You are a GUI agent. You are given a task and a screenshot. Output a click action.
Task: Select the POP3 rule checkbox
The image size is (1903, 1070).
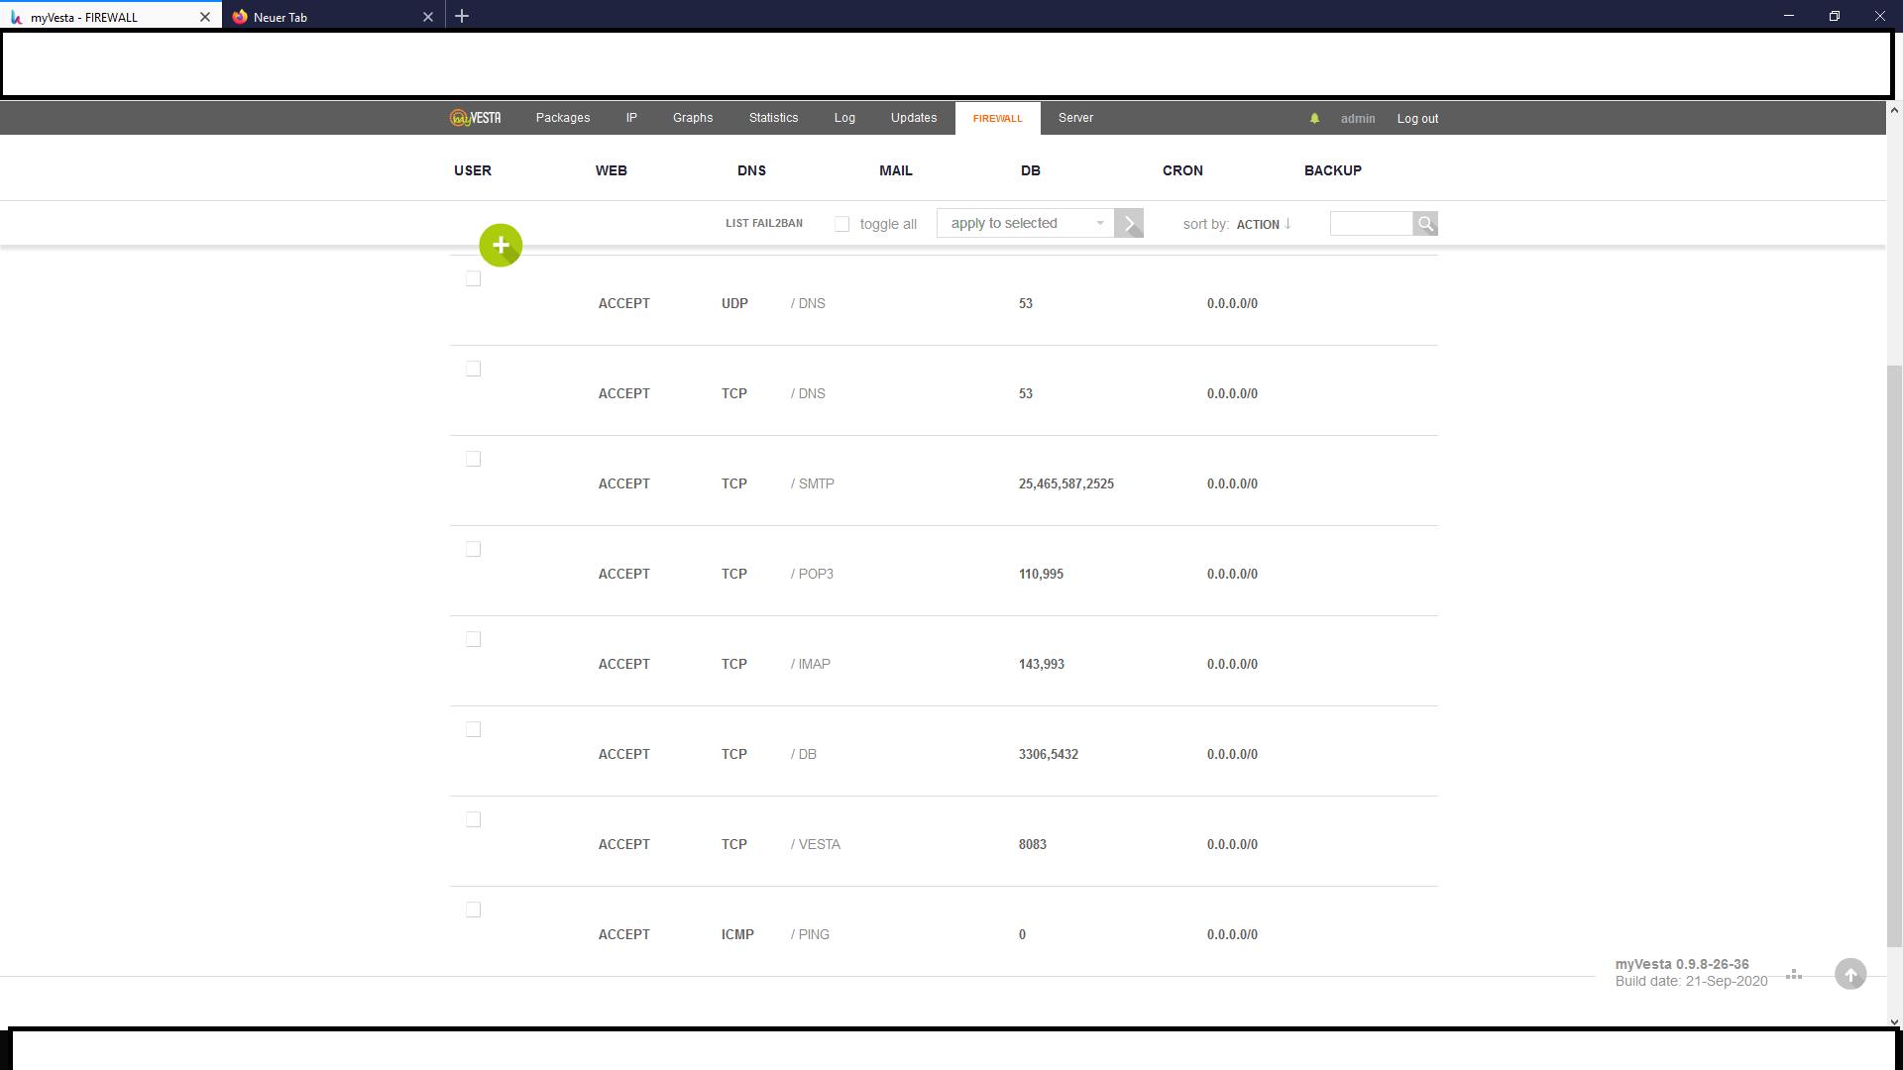(x=474, y=550)
